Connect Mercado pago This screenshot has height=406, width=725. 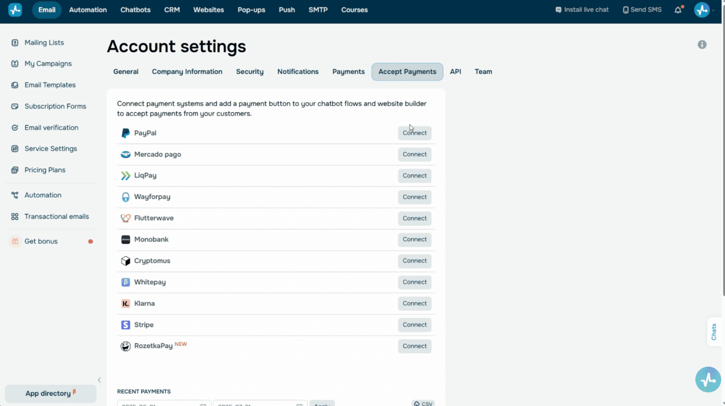pyautogui.click(x=415, y=154)
